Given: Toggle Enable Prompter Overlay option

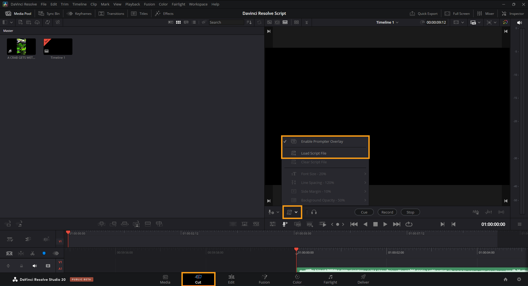Looking at the screenshot, I should point(325,141).
